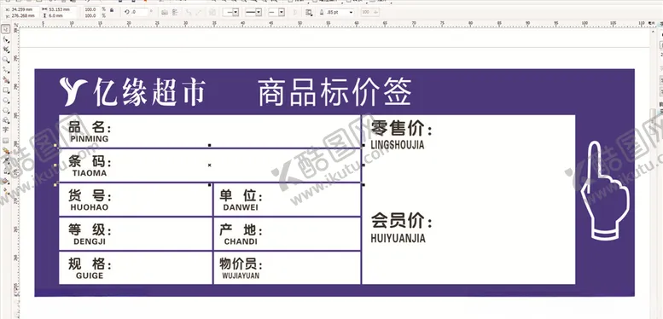Select the Pick tool in the toolbox
This screenshot has width=663, height=319.
(x=6, y=29)
